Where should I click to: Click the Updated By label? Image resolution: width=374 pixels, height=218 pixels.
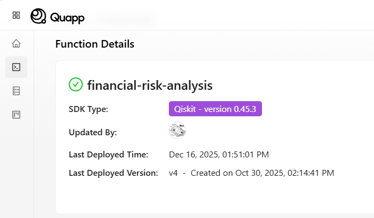coord(93,132)
